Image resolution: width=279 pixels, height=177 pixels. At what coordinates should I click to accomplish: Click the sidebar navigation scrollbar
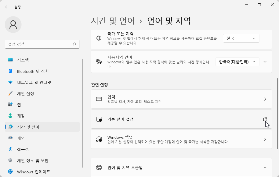click(x=83, y=113)
